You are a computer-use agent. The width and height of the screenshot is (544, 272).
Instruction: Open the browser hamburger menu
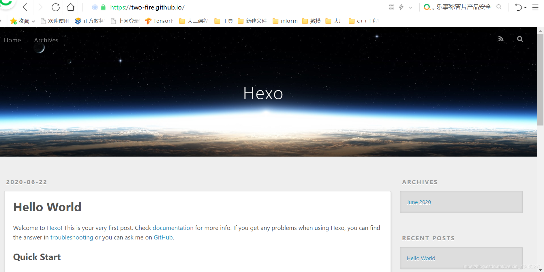(535, 7)
